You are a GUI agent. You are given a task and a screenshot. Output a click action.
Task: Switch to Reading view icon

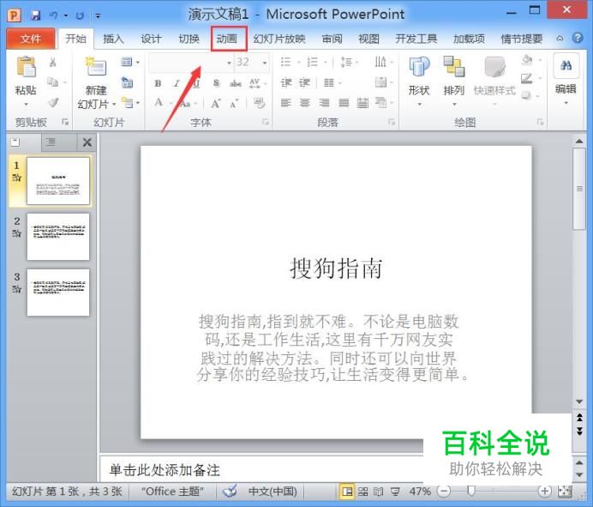click(x=378, y=492)
